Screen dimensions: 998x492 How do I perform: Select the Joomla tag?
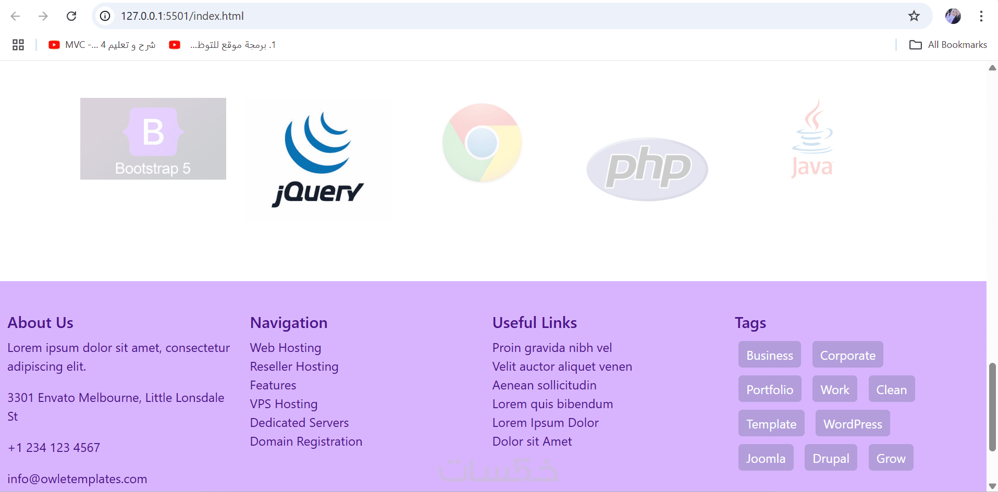click(766, 458)
